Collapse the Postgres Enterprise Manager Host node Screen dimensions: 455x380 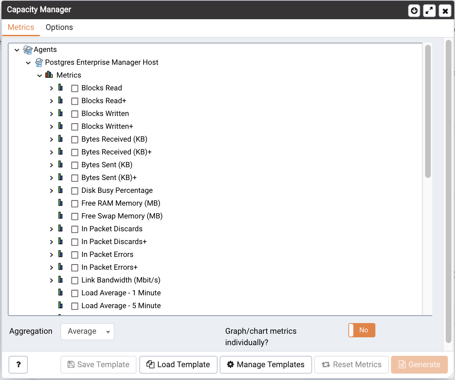pos(28,63)
